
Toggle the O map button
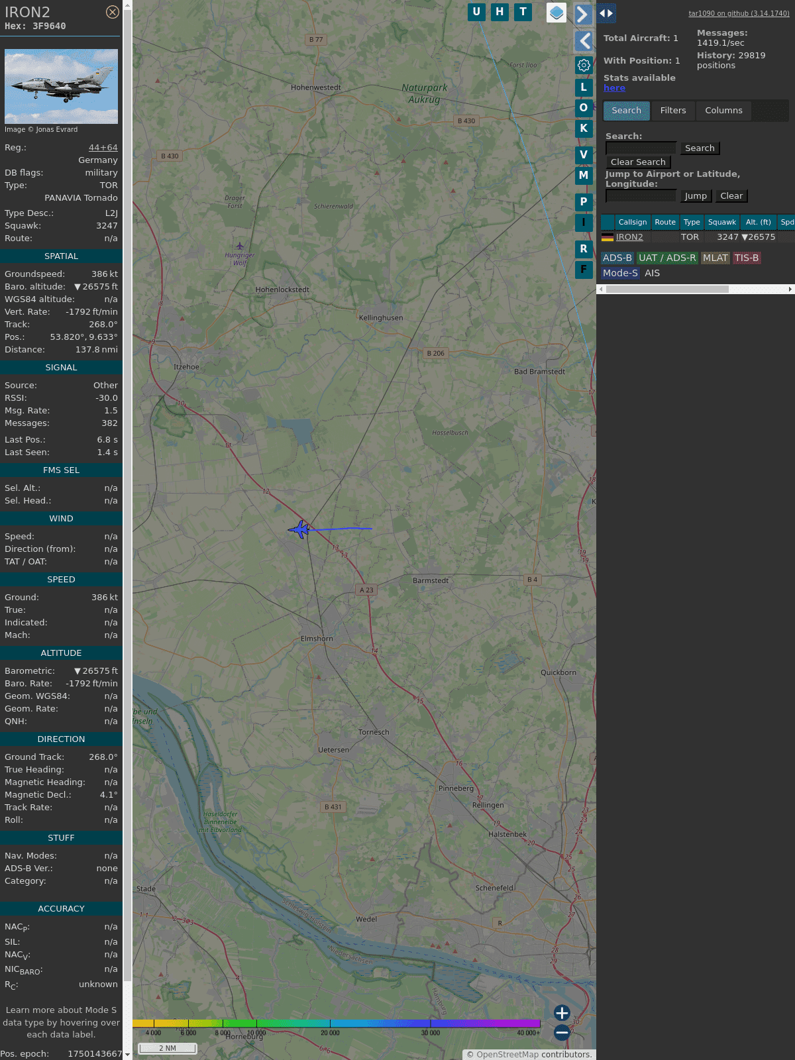coord(584,107)
